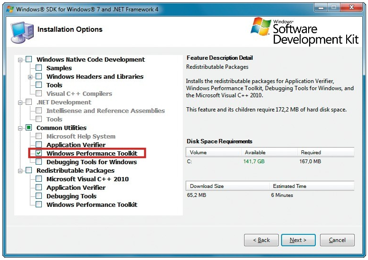Check the Tools box under Native Code Development
The image size is (368, 260).
click(39, 85)
